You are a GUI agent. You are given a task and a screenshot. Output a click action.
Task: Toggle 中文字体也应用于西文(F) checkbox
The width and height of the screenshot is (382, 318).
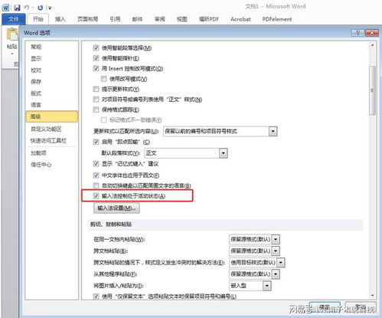[96, 175]
